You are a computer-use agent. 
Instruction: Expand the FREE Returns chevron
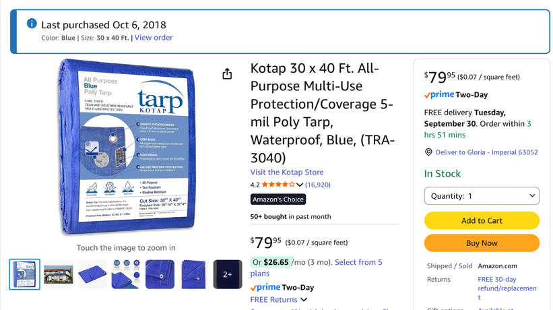tap(304, 300)
